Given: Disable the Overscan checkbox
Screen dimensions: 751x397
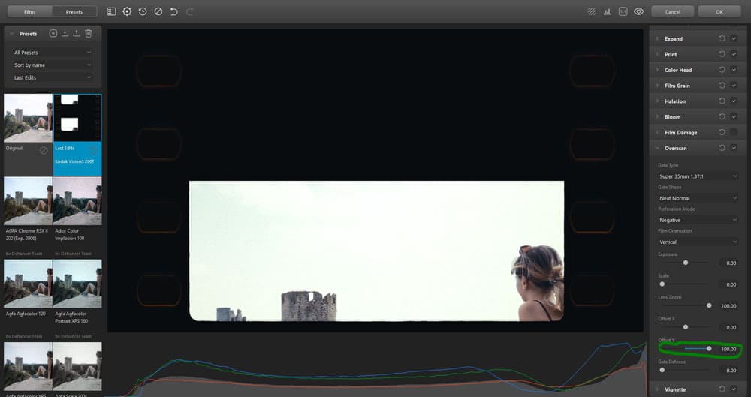Looking at the screenshot, I should click(734, 148).
